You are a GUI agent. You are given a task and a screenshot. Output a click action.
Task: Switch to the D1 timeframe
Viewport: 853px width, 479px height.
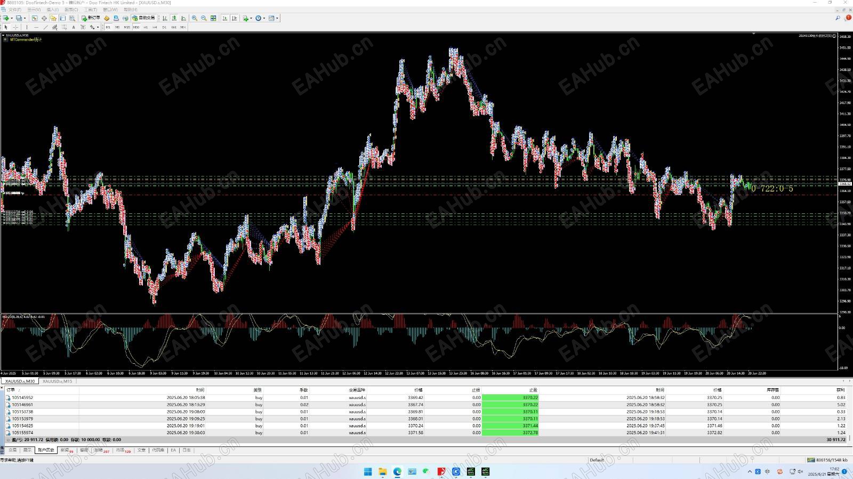(164, 27)
